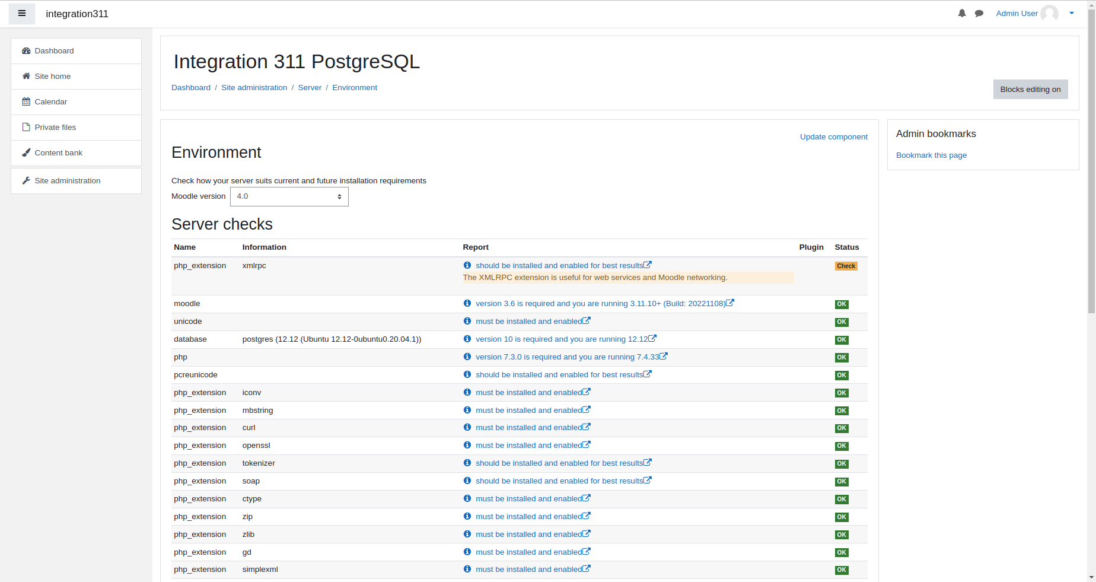Click the Report column header
The image size is (1096, 582).
click(x=476, y=247)
